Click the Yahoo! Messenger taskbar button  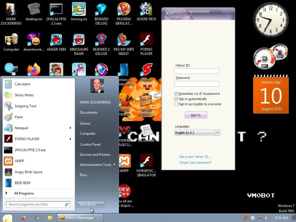(80, 218)
